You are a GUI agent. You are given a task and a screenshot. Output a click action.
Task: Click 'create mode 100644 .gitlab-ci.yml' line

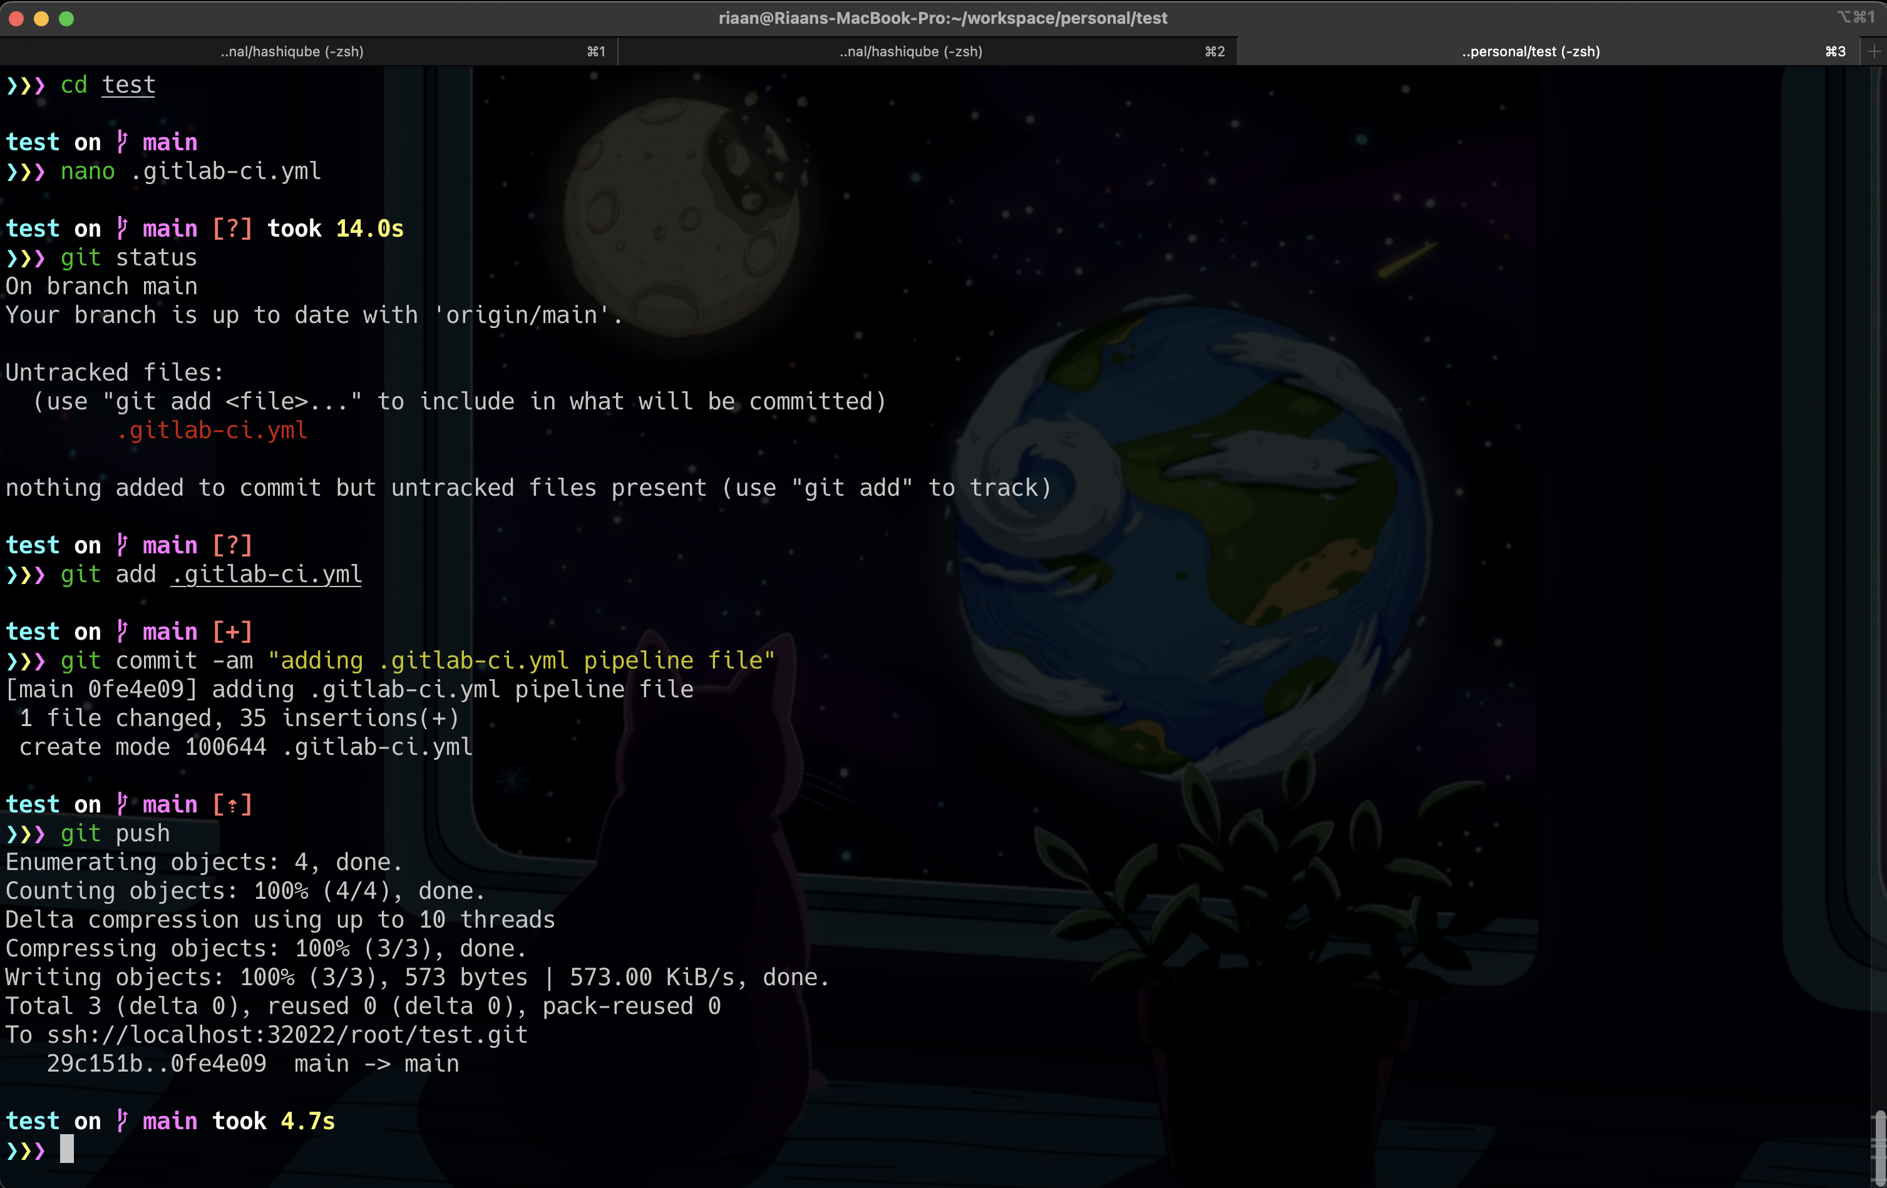click(x=246, y=747)
